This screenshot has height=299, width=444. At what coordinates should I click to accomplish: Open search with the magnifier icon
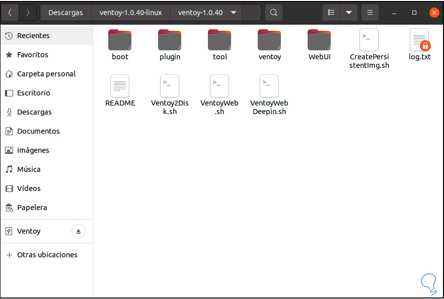(x=273, y=13)
